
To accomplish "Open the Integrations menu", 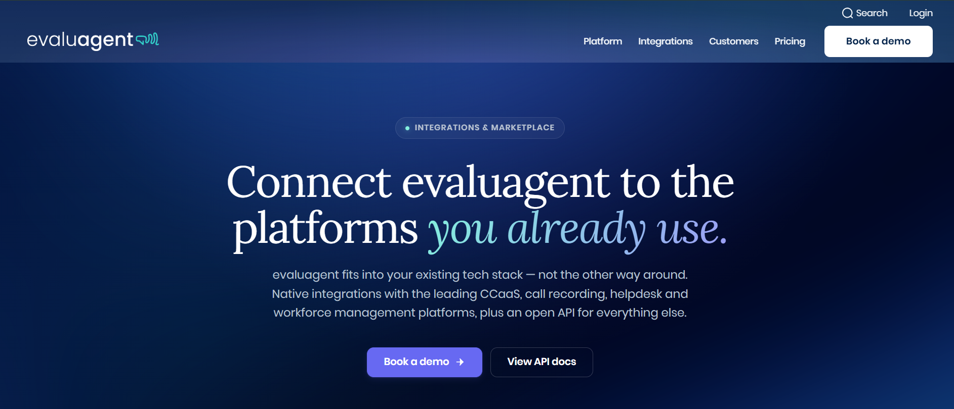I will (666, 41).
